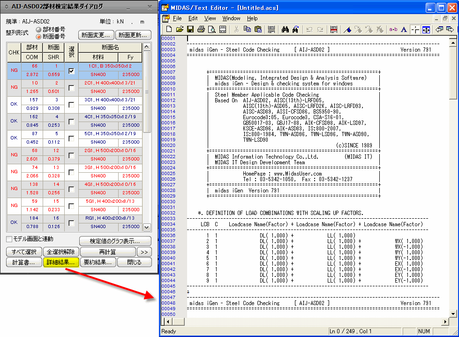Check the selection box for section 2C1

click(x=71, y=88)
